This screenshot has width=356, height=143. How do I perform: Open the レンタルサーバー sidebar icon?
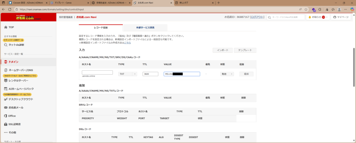pyautogui.click(x=6, y=80)
